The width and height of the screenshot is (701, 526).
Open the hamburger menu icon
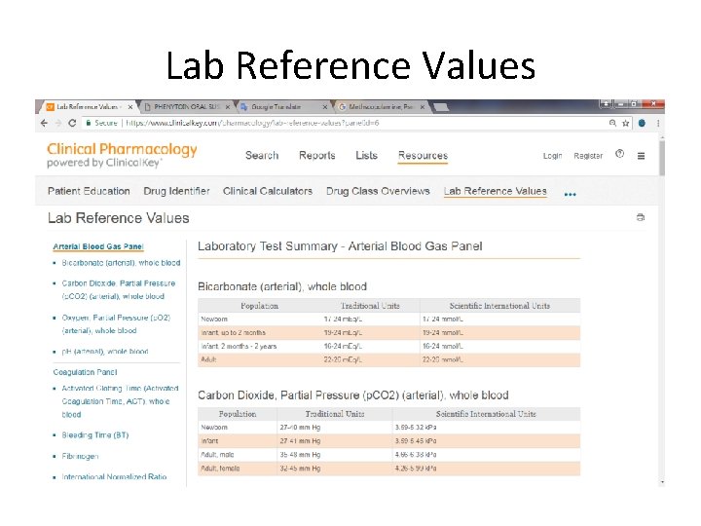pos(641,156)
